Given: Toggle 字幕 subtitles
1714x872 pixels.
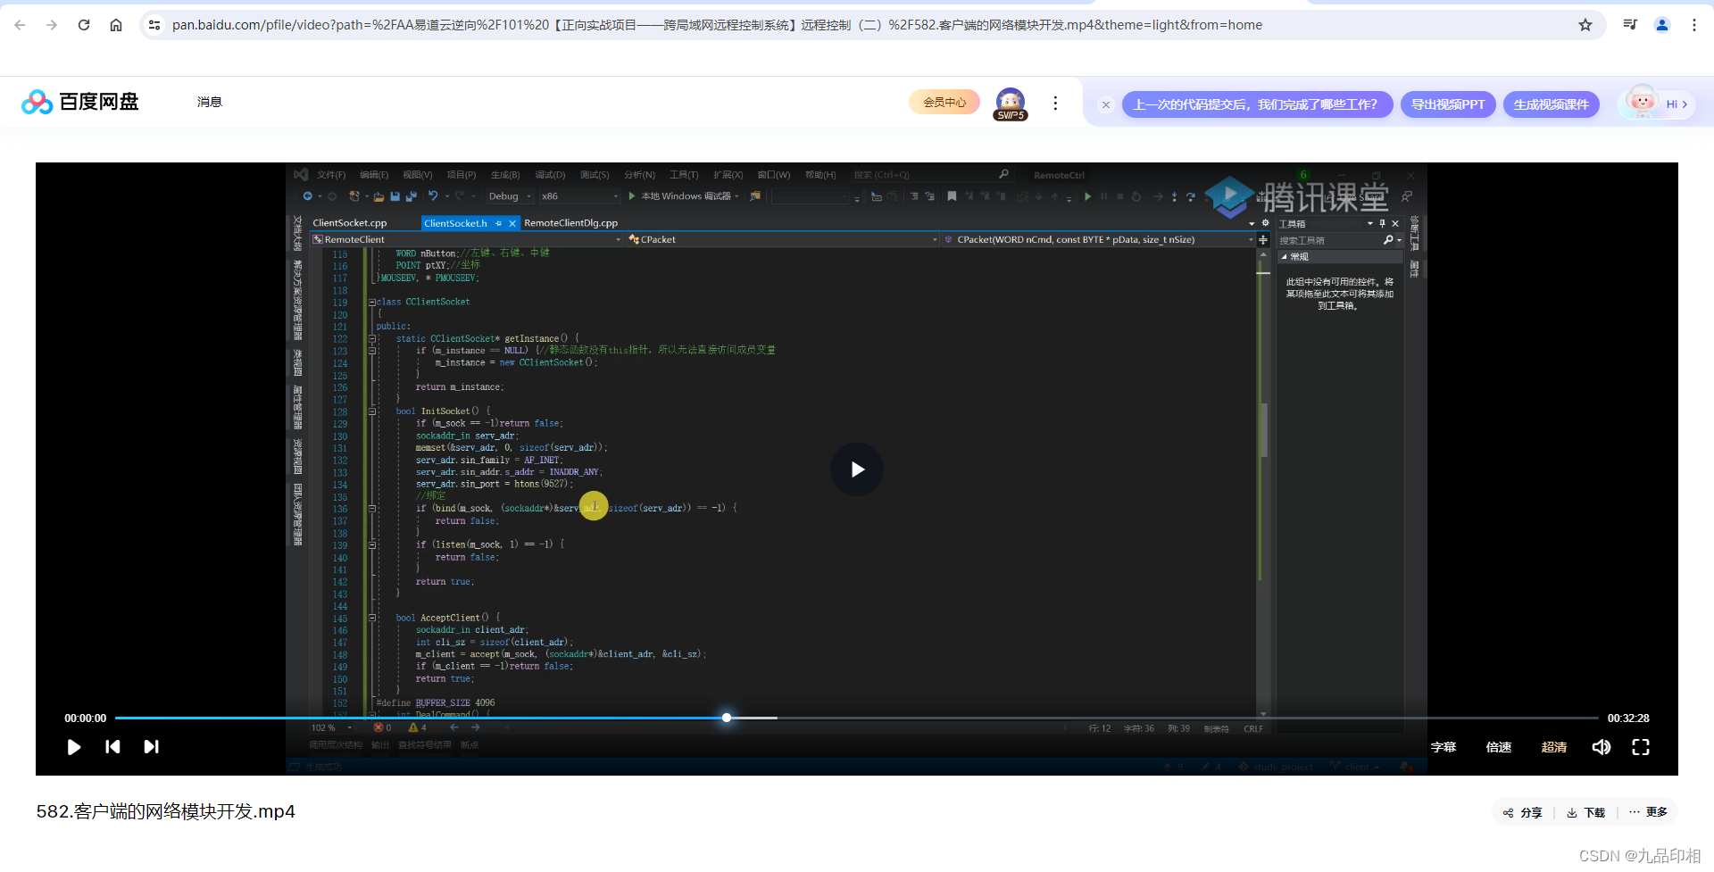Looking at the screenshot, I should (x=1444, y=747).
